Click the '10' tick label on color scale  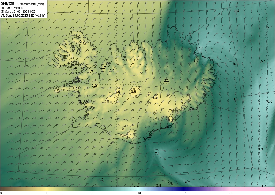(139, 193)
